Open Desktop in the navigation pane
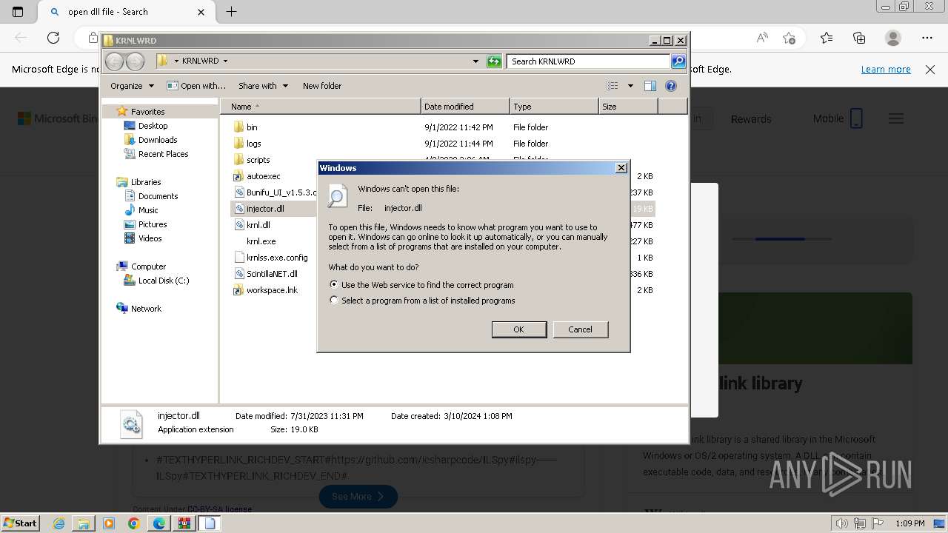The image size is (948, 533). pos(153,126)
